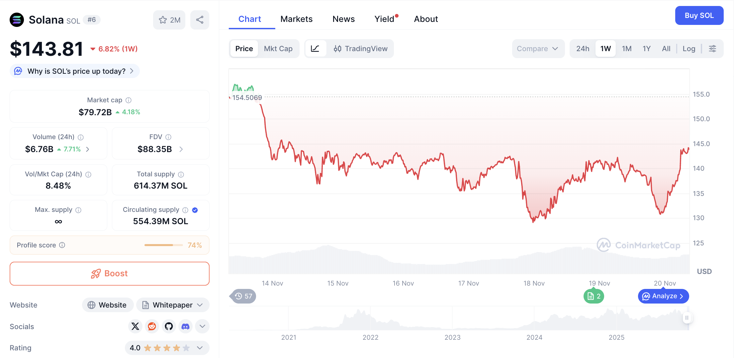Screen dimensions: 734x358
Task: Toggle Log scale on the chart
Action: [688, 49]
